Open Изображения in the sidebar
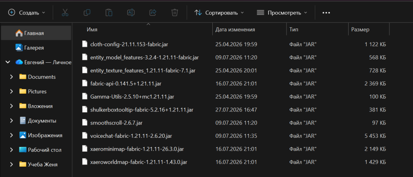This screenshot has height=177, width=413. point(41,135)
